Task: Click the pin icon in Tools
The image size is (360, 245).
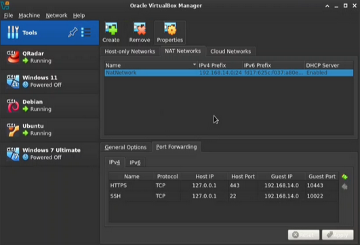Action: pyautogui.click(x=73, y=33)
